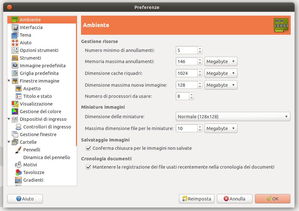Click the Reimposta button
Image resolution: width=299 pixels, height=211 pixels.
197,199
